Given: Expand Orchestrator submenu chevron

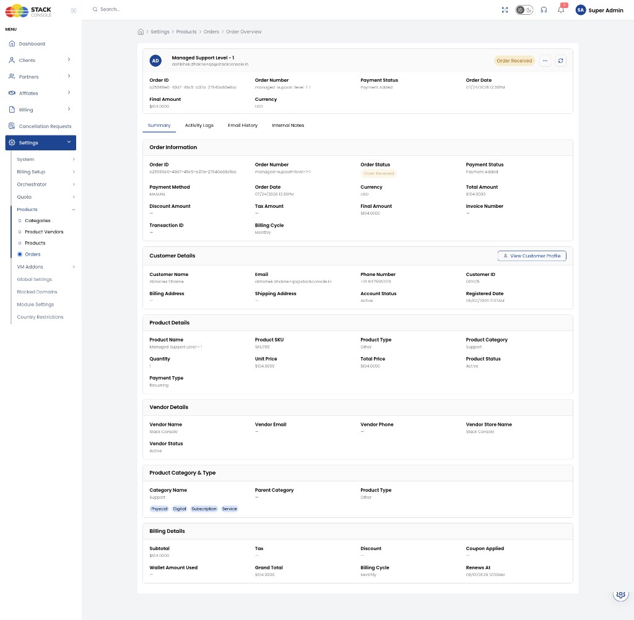Looking at the screenshot, I should pos(74,184).
